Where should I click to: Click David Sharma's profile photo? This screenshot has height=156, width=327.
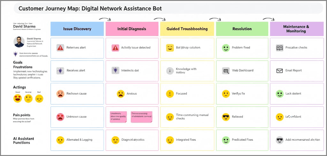point(19,42)
